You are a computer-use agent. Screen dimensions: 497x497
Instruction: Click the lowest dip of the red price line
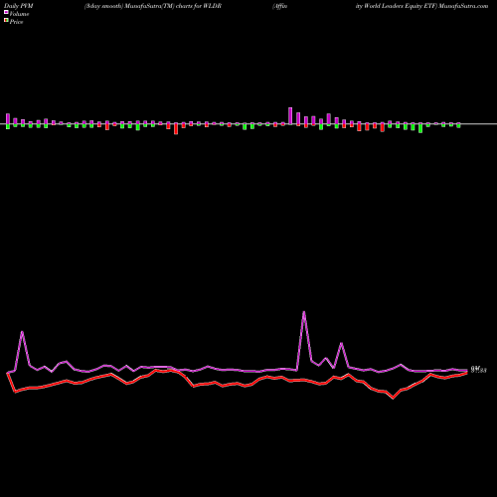point(394,398)
